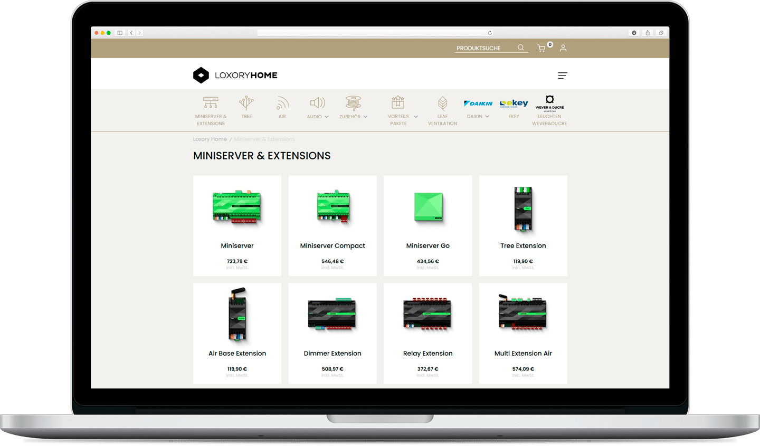Click the Relay Extension product image
Viewport: 760px width, 446px height.
tap(427, 315)
